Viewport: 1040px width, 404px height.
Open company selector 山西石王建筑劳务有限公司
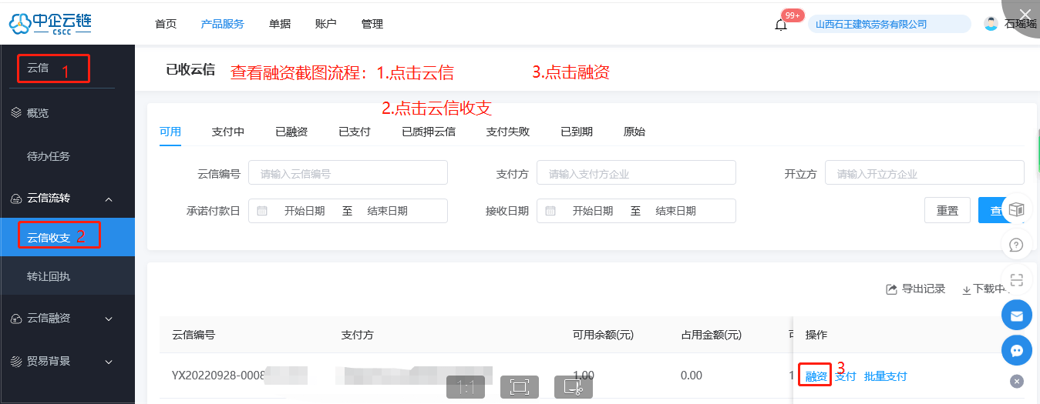click(x=889, y=24)
